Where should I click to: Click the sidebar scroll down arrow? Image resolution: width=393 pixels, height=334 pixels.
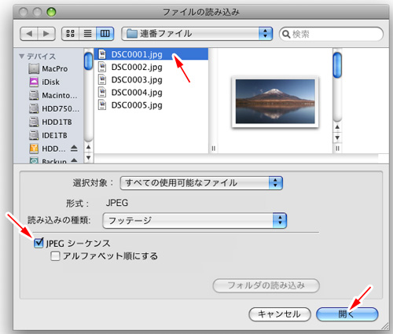click(89, 158)
